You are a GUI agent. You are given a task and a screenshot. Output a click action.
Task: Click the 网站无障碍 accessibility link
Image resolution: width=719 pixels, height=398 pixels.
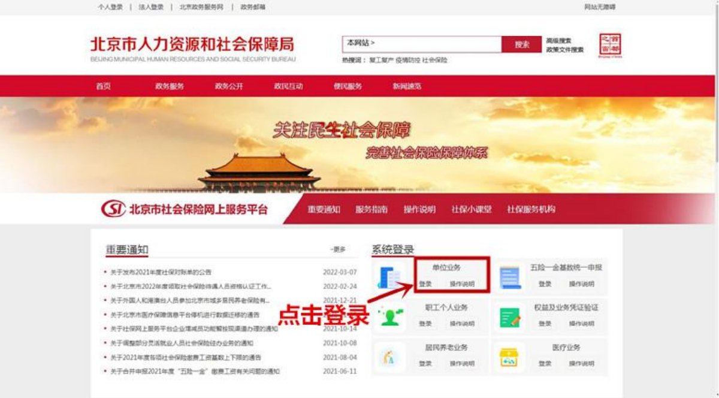[x=600, y=7]
